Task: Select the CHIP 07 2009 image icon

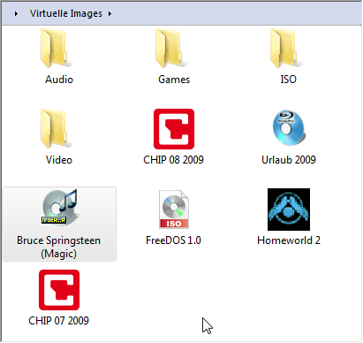Action: pos(59,290)
